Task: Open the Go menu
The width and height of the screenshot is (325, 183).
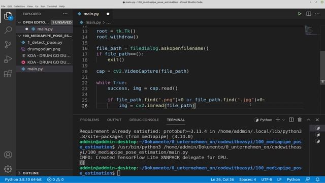Action: coord(37,6)
